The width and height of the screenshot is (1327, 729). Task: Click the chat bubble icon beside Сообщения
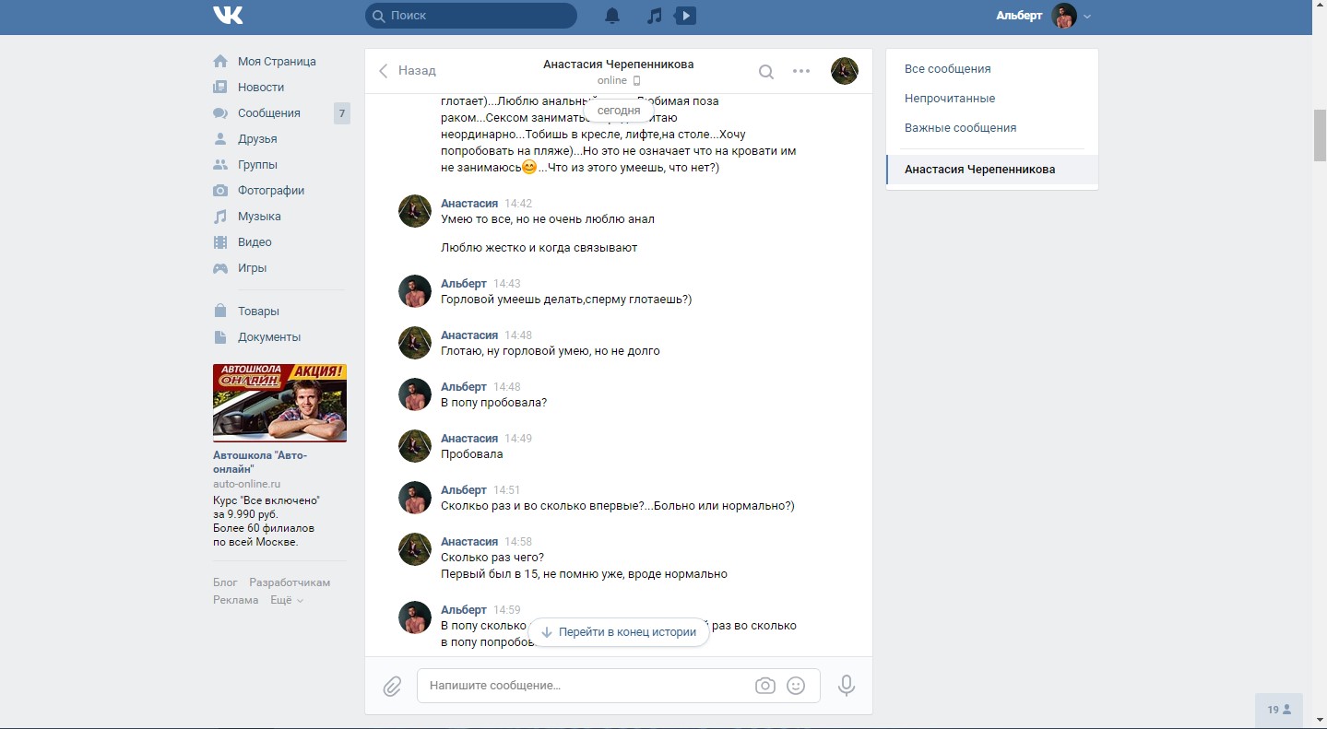tap(220, 113)
